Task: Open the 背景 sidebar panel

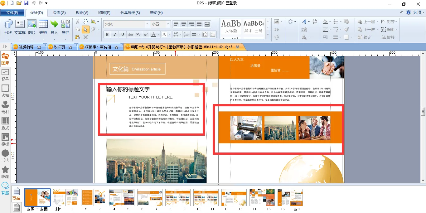Action: 5,75
